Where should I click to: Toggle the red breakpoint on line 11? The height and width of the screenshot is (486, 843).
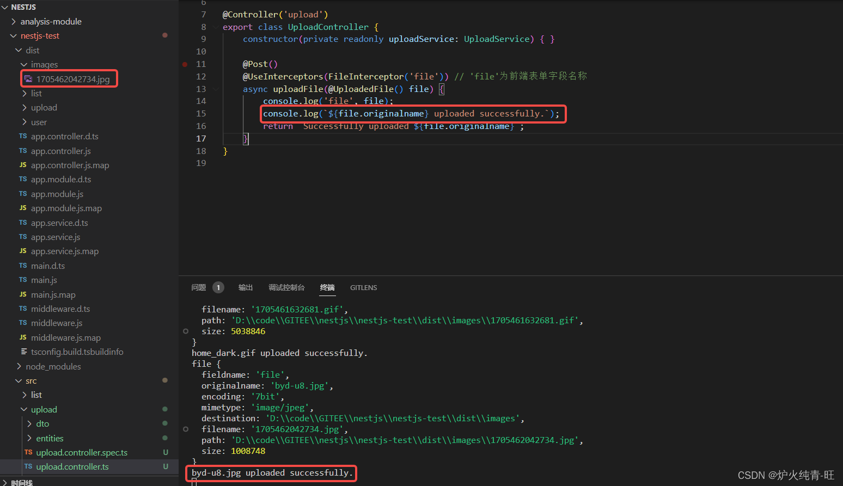pyautogui.click(x=185, y=64)
